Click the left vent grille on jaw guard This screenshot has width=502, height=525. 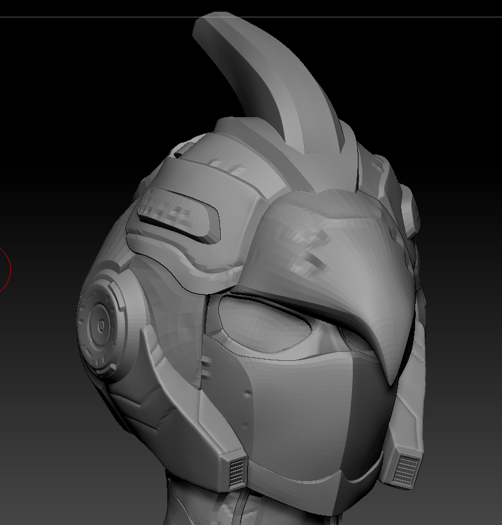[x=237, y=472]
